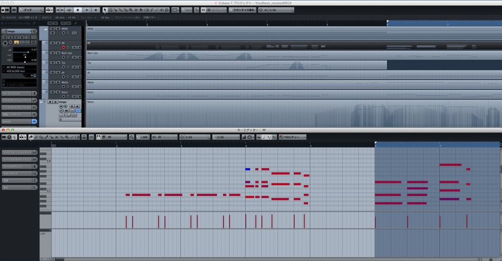Select the Glue tool in project toolbar
This screenshot has width=502, height=261.
click(121, 10)
